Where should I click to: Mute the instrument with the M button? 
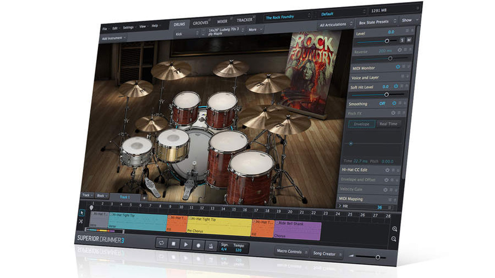(409, 40)
